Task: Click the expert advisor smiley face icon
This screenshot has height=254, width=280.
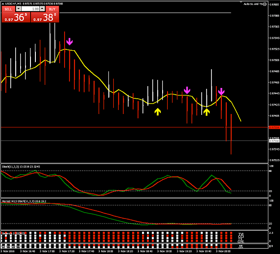Action: (265, 4)
